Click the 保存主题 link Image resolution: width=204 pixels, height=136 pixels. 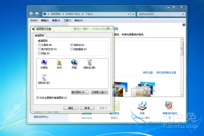click(x=148, y=72)
